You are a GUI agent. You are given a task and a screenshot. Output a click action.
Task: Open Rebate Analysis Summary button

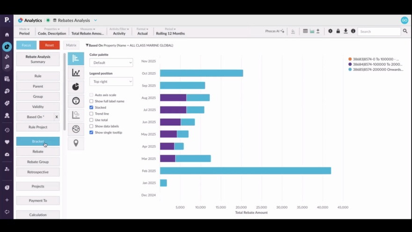point(38,59)
